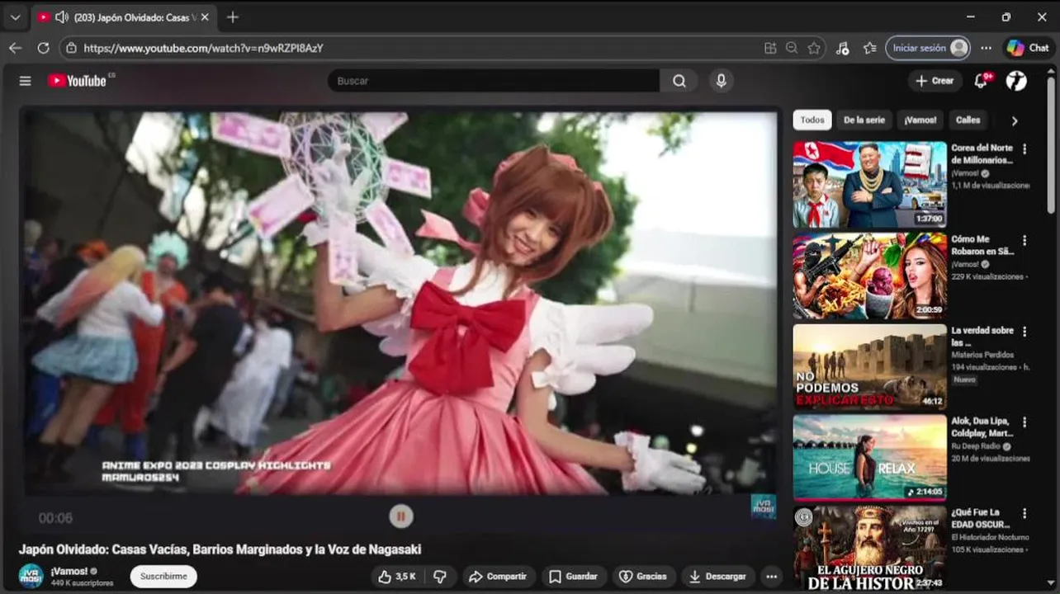
Task: Open the browser new tab
Action: (233, 16)
